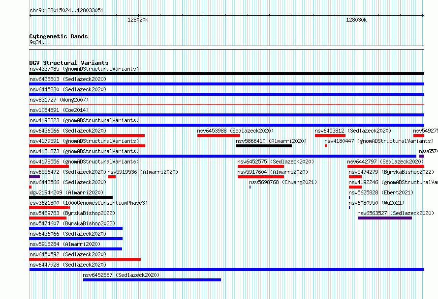Click nsv6556472 (Sedlazeck2020) label

(68, 172)
